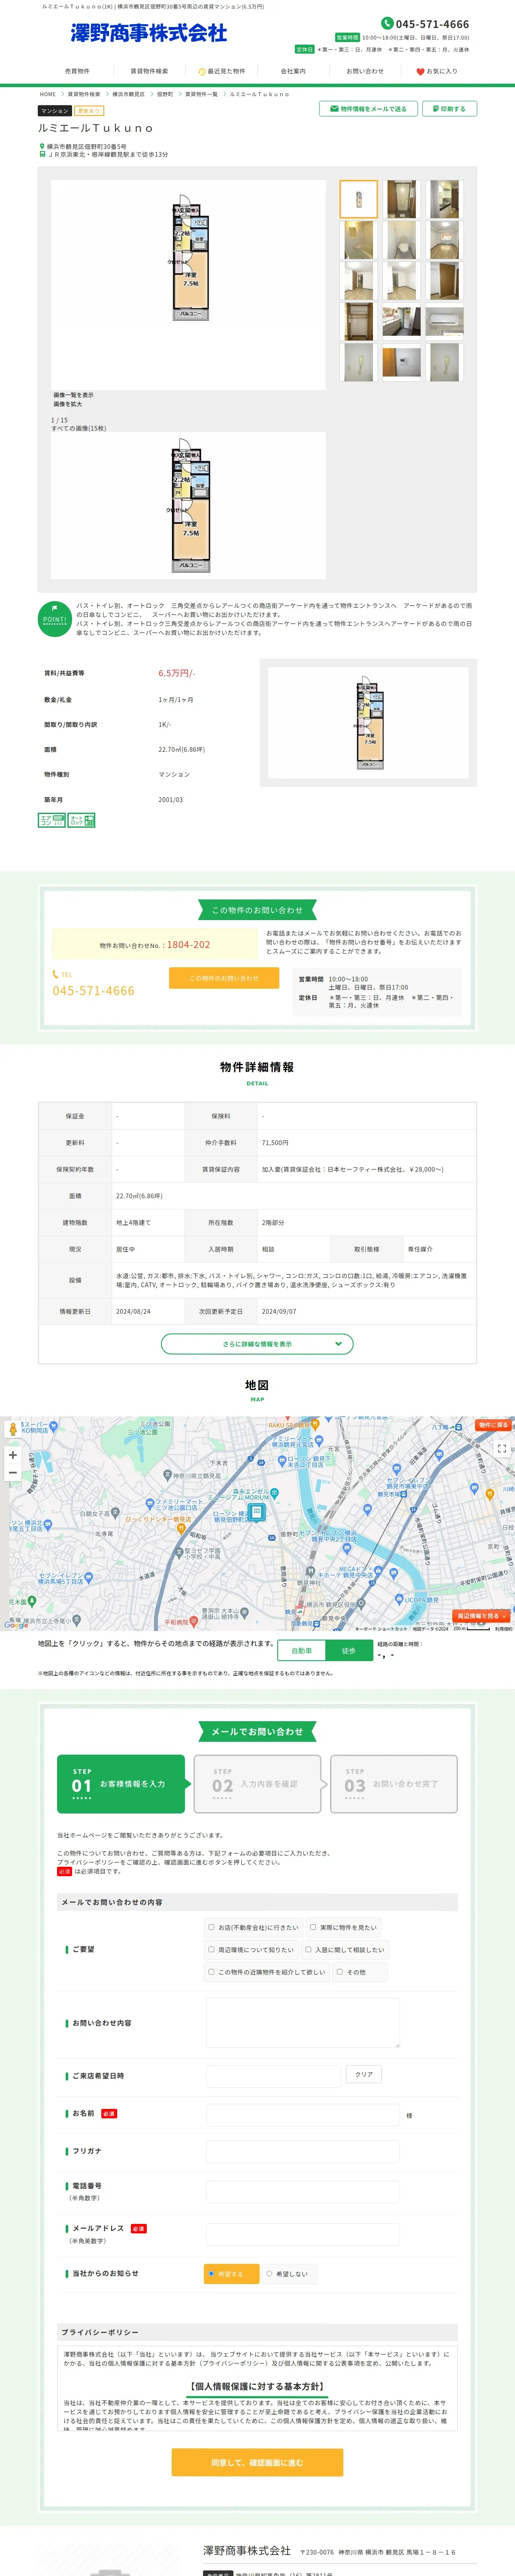Click the clock icon in 最近見た物件
Image resolution: width=515 pixels, height=2576 pixels.
[x=202, y=72]
